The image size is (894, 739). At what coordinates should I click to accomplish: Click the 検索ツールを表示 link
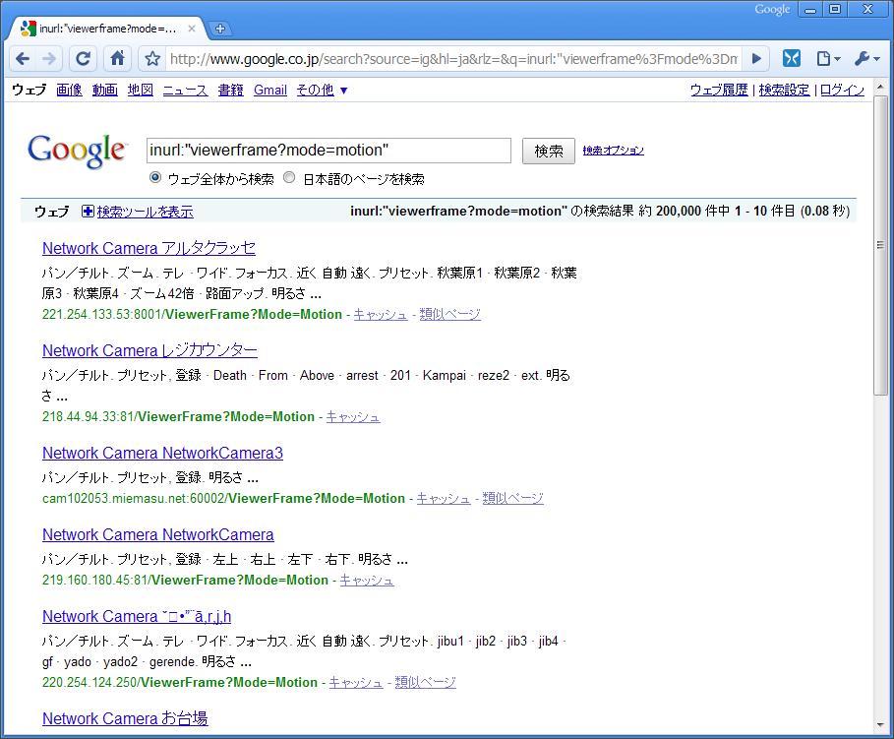pos(145,212)
